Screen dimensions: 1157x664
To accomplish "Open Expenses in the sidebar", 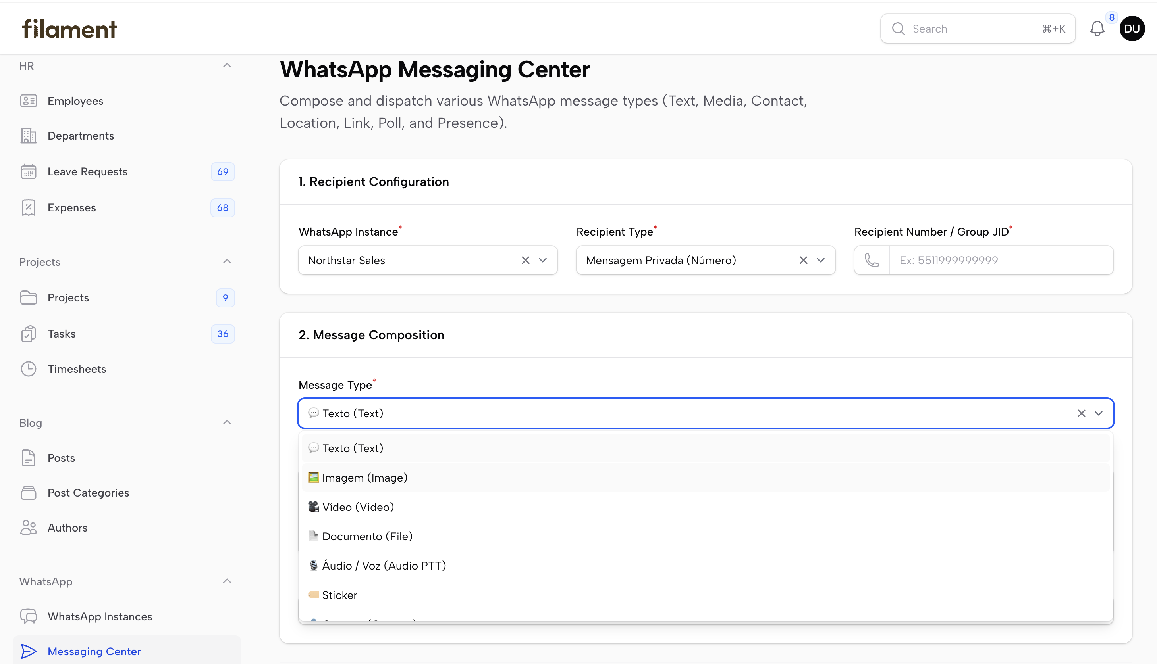I will coord(127,207).
